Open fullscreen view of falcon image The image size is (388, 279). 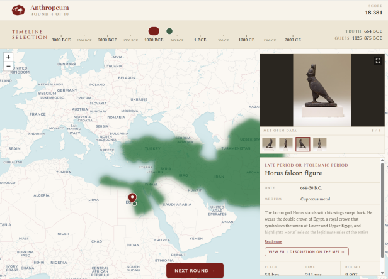[x=378, y=61]
